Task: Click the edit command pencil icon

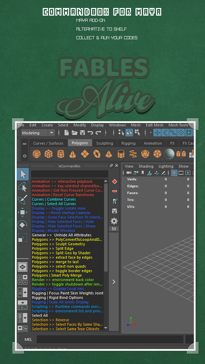Action: coord(114,201)
